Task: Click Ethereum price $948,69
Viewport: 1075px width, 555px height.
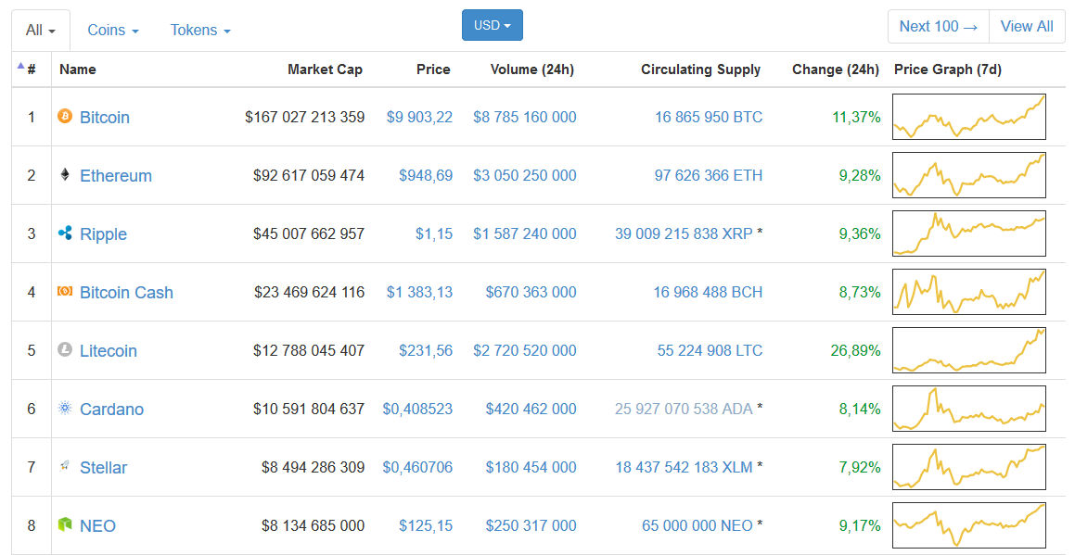Action: point(426,175)
